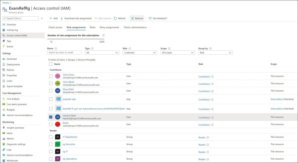
Task: Switch to the Roles tab
Action: [x=93, y=27]
